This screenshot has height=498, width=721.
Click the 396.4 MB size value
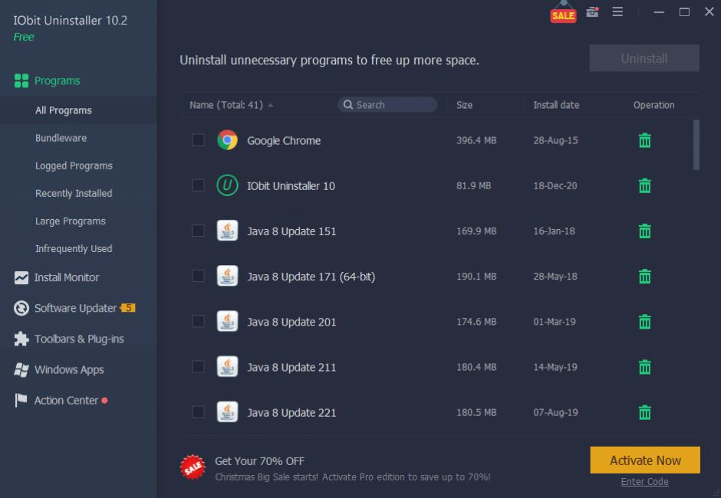(x=476, y=140)
